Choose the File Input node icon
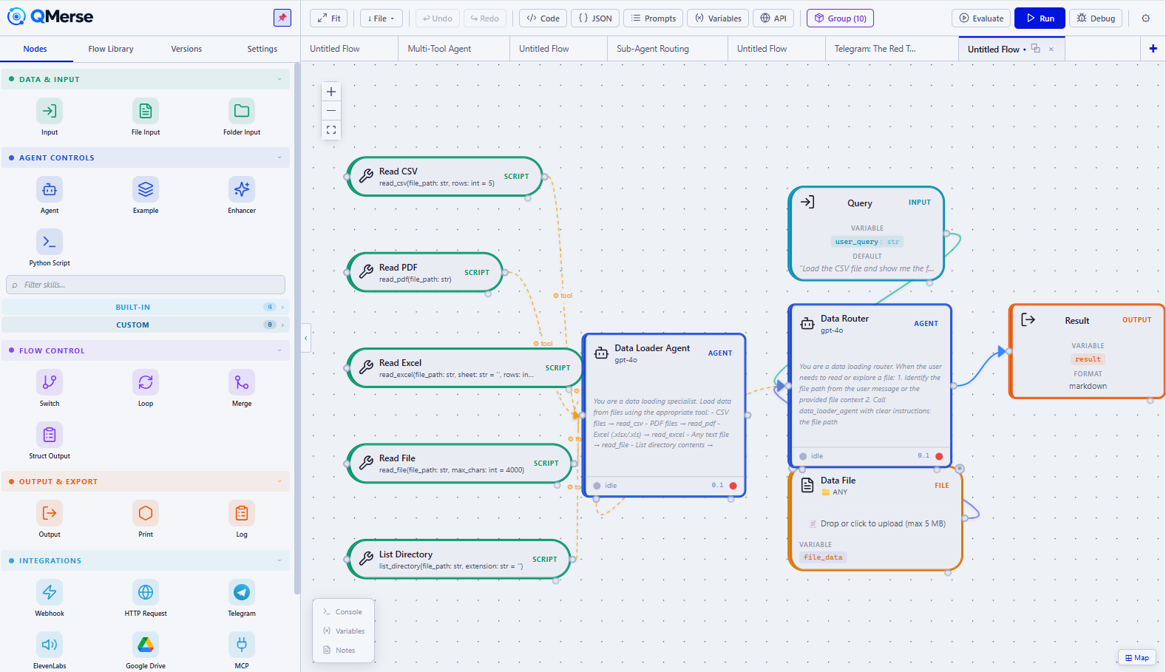The width and height of the screenshot is (1166, 672). point(146,112)
